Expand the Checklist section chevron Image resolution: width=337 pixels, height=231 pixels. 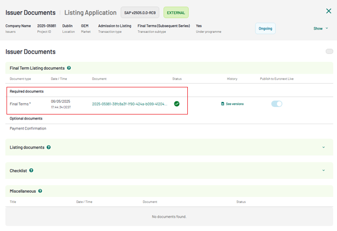pyautogui.click(x=323, y=170)
